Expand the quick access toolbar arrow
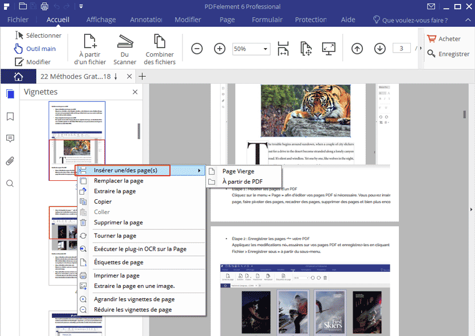Image resolution: width=475 pixels, height=336 pixels. tap(81, 6)
